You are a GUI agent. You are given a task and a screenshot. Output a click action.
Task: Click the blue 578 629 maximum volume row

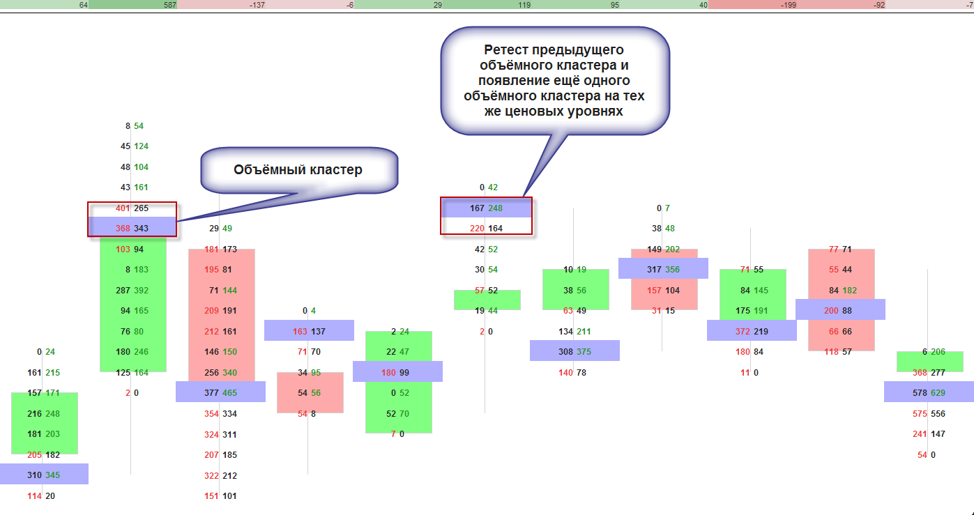929,392
